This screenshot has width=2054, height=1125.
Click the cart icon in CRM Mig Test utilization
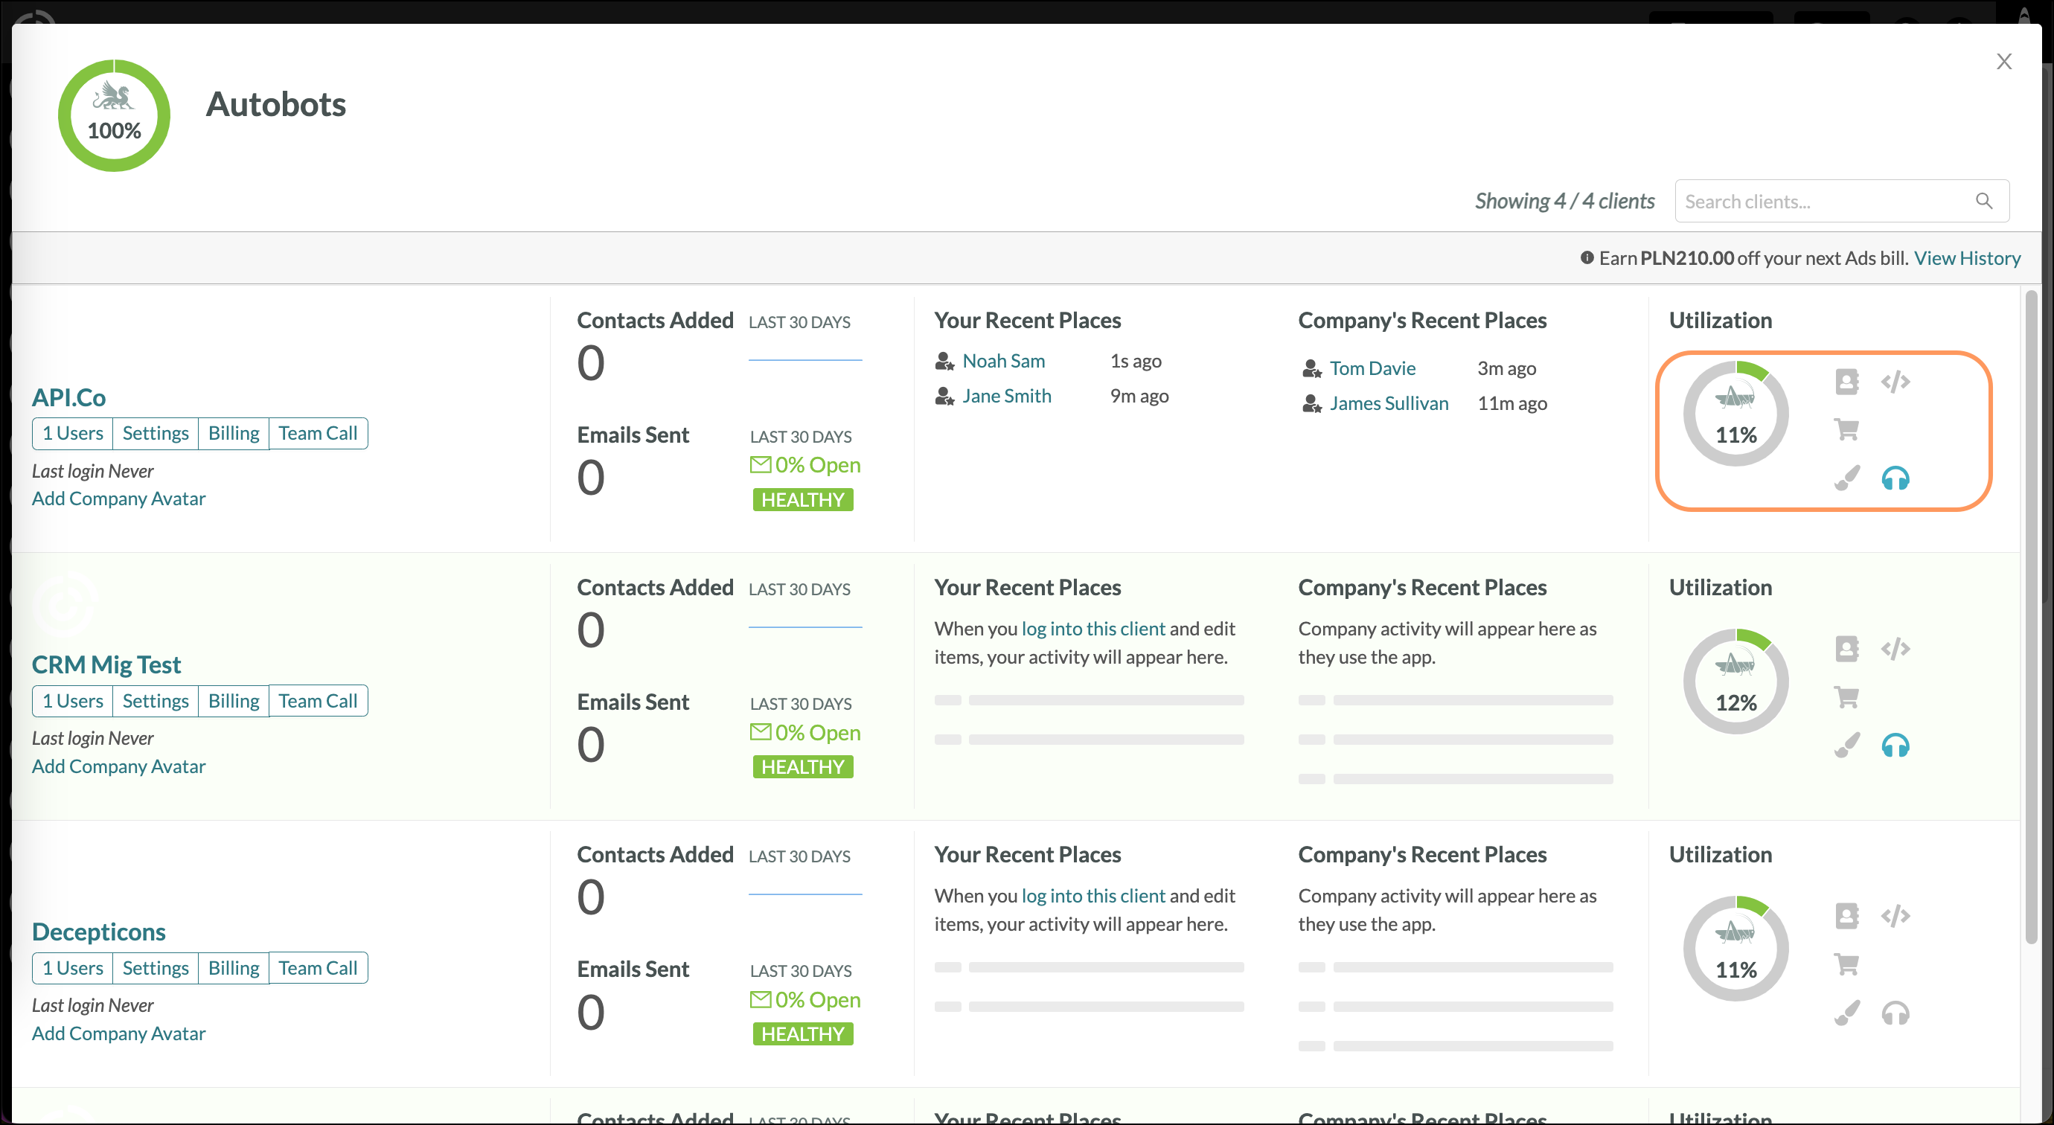click(1846, 697)
